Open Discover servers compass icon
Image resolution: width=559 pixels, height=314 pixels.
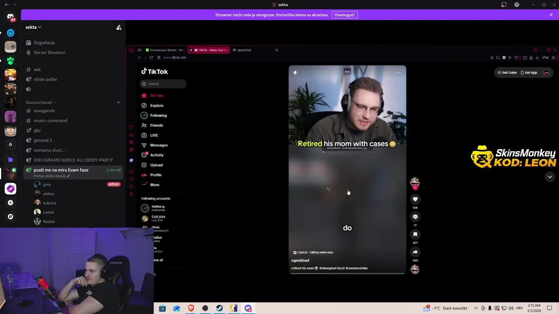[10, 217]
